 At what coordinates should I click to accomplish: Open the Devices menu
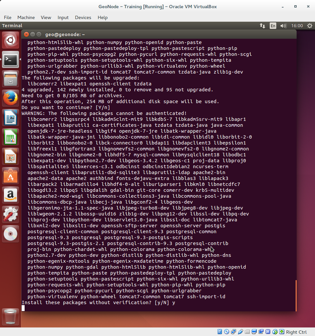click(83, 17)
